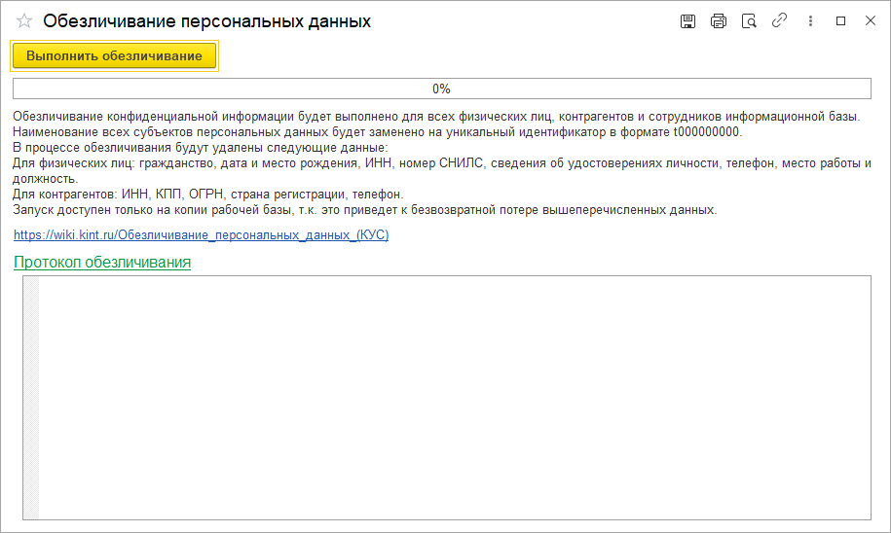Click the warning line starting with Запуск доступен
Screen dimensions: 891x533
365,210
